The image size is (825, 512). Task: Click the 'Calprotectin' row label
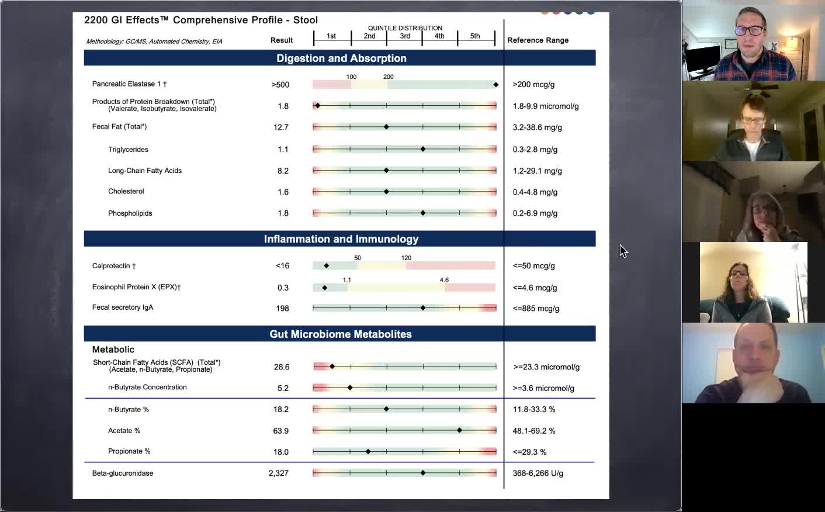point(114,266)
